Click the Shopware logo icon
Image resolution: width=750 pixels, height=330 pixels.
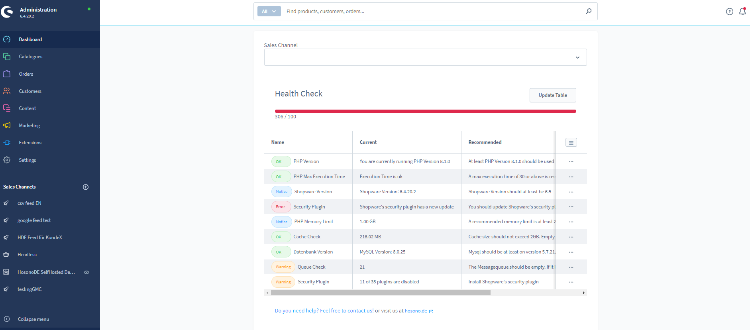click(7, 12)
